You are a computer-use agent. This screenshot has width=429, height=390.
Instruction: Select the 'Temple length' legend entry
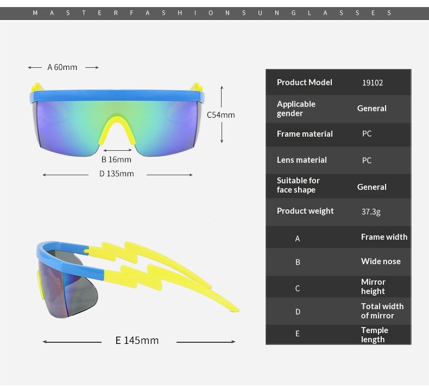[x=375, y=335]
